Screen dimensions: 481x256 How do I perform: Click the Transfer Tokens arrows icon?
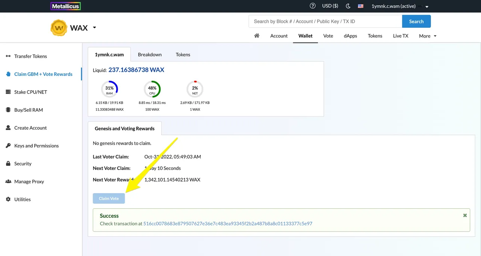pos(8,56)
